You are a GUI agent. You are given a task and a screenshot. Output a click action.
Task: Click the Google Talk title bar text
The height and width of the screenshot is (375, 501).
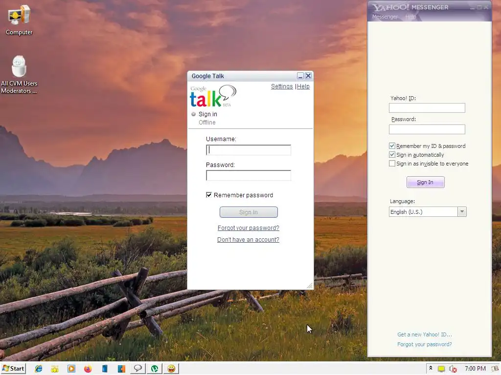(x=207, y=76)
